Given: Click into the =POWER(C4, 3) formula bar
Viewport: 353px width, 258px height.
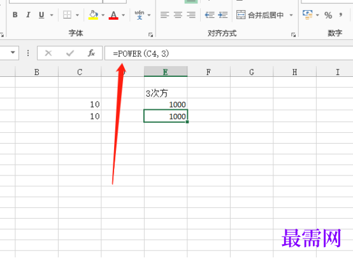Looking at the screenshot, I should 229,53.
